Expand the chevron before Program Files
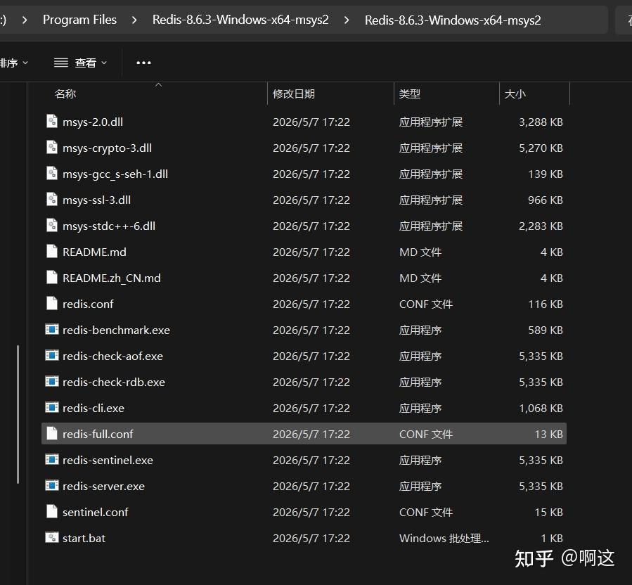The width and height of the screenshot is (632, 585). [x=25, y=20]
